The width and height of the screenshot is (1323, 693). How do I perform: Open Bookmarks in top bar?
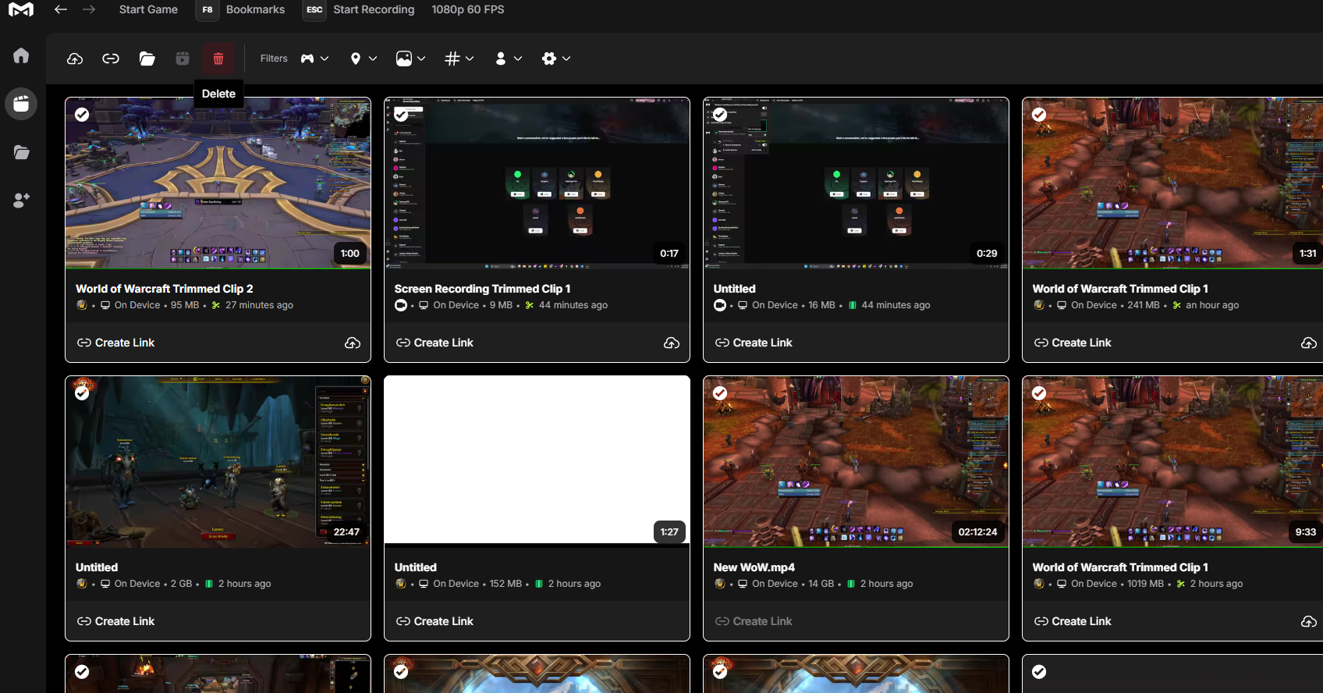(x=255, y=9)
